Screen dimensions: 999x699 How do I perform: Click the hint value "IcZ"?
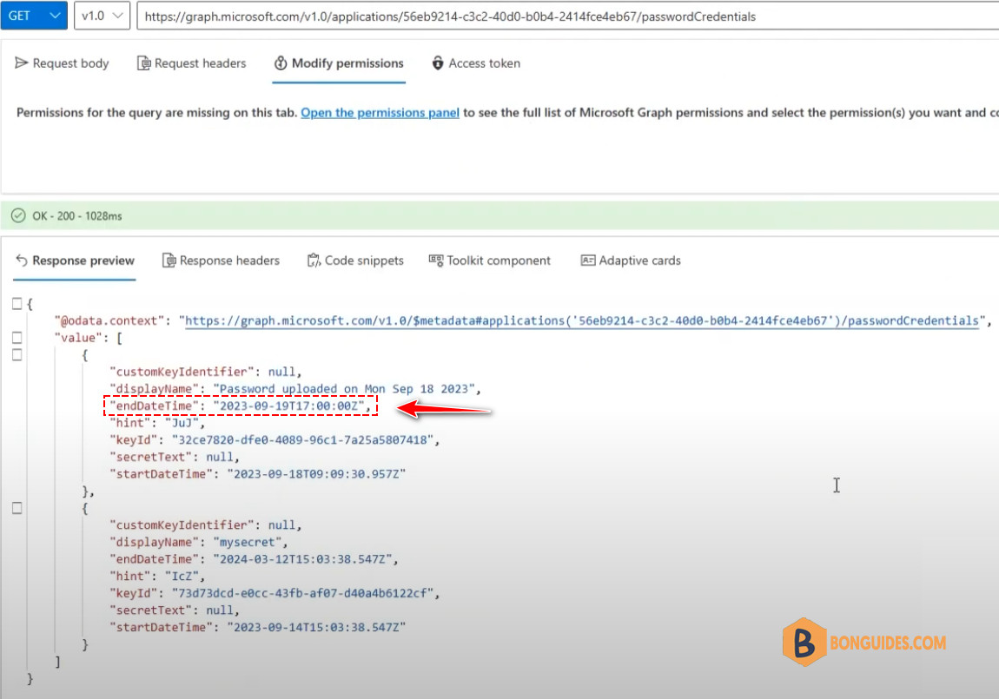click(x=182, y=577)
